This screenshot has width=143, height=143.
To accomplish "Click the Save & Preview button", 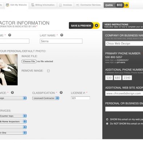I will pyautogui.click(x=84, y=25).
